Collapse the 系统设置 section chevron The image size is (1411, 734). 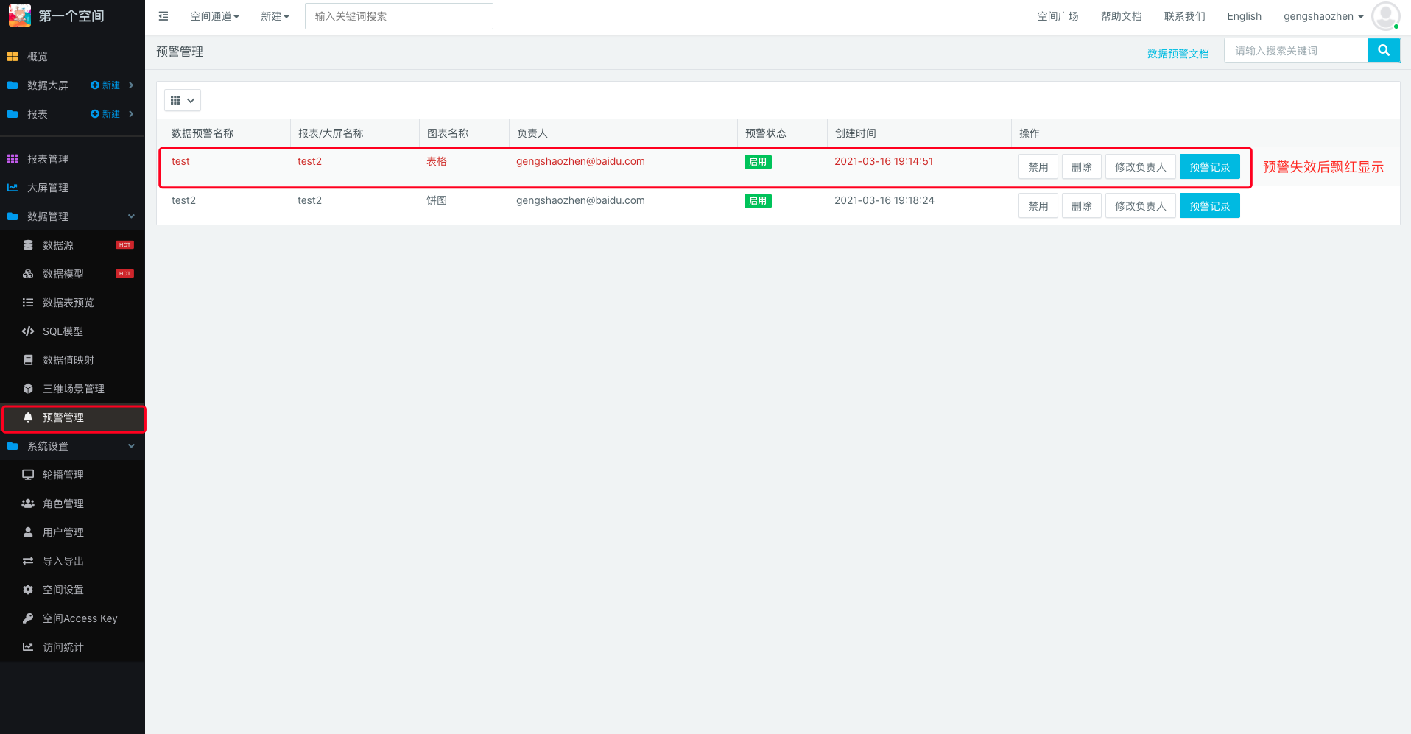[131, 446]
